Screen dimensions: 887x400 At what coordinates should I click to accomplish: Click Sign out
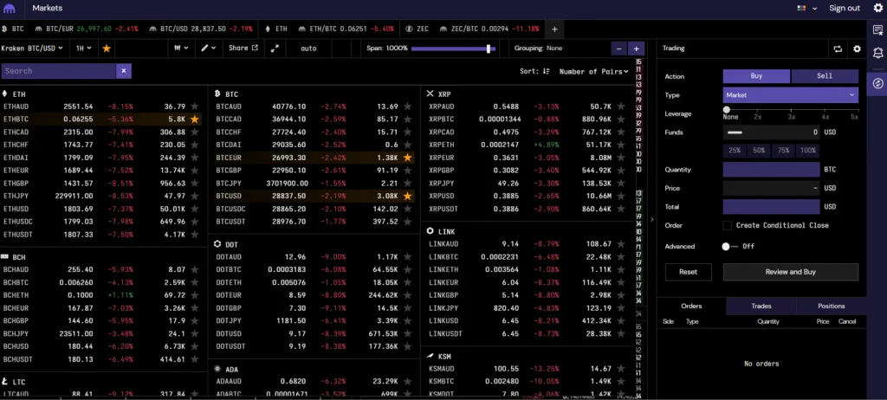pos(844,8)
